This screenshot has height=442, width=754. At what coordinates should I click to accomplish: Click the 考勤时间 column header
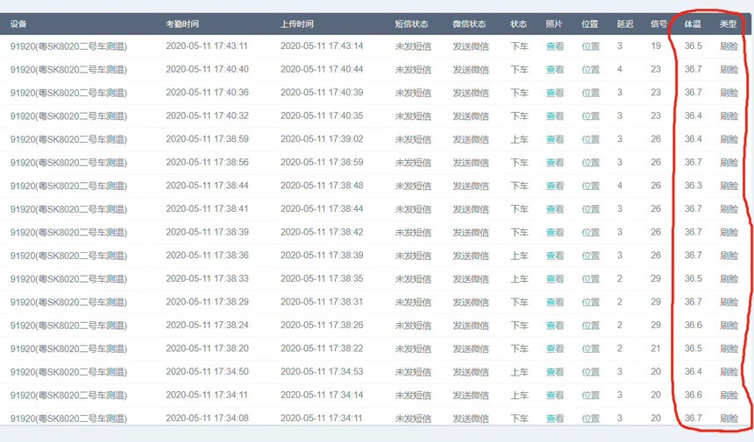click(x=182, y=24)
